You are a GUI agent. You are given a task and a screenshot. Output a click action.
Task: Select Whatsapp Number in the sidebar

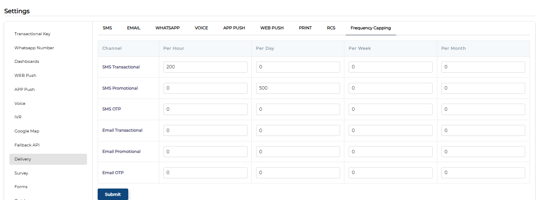pos(34,48)
